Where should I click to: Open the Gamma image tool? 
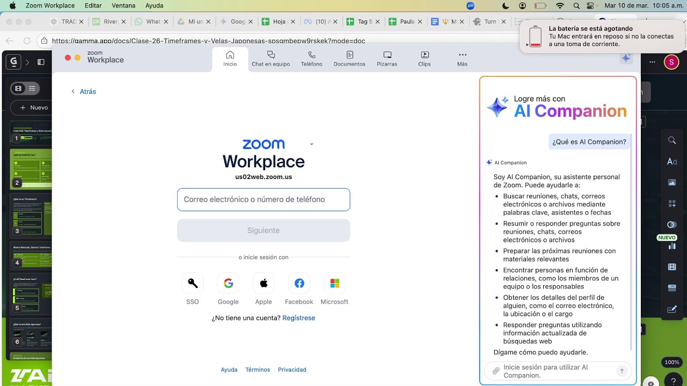click(x=672, y=182)
